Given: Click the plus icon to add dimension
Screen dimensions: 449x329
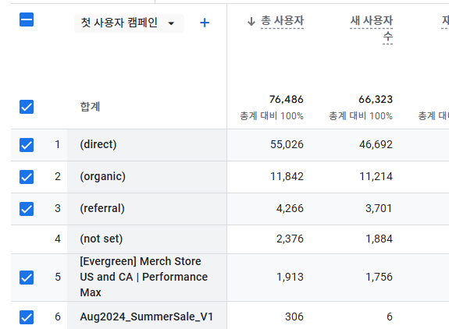Looking at the screenshot, I should coord(205,23).
